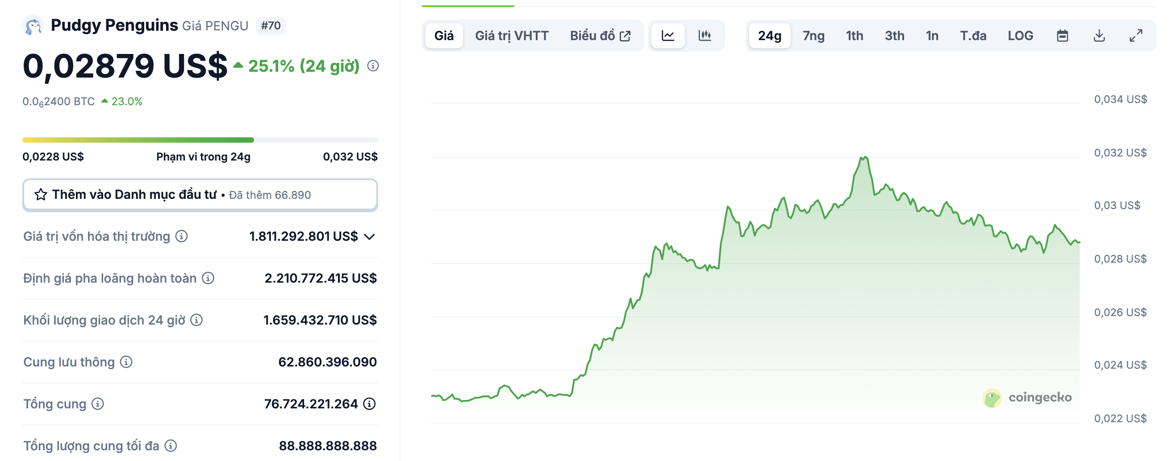Click the Pudgy Penguins logo image
The width and height of the screenshot is (1176, 461).
33,25
